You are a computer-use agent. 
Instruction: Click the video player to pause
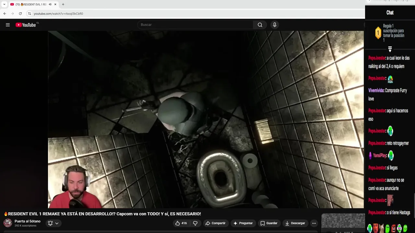(x=206, y=119)
